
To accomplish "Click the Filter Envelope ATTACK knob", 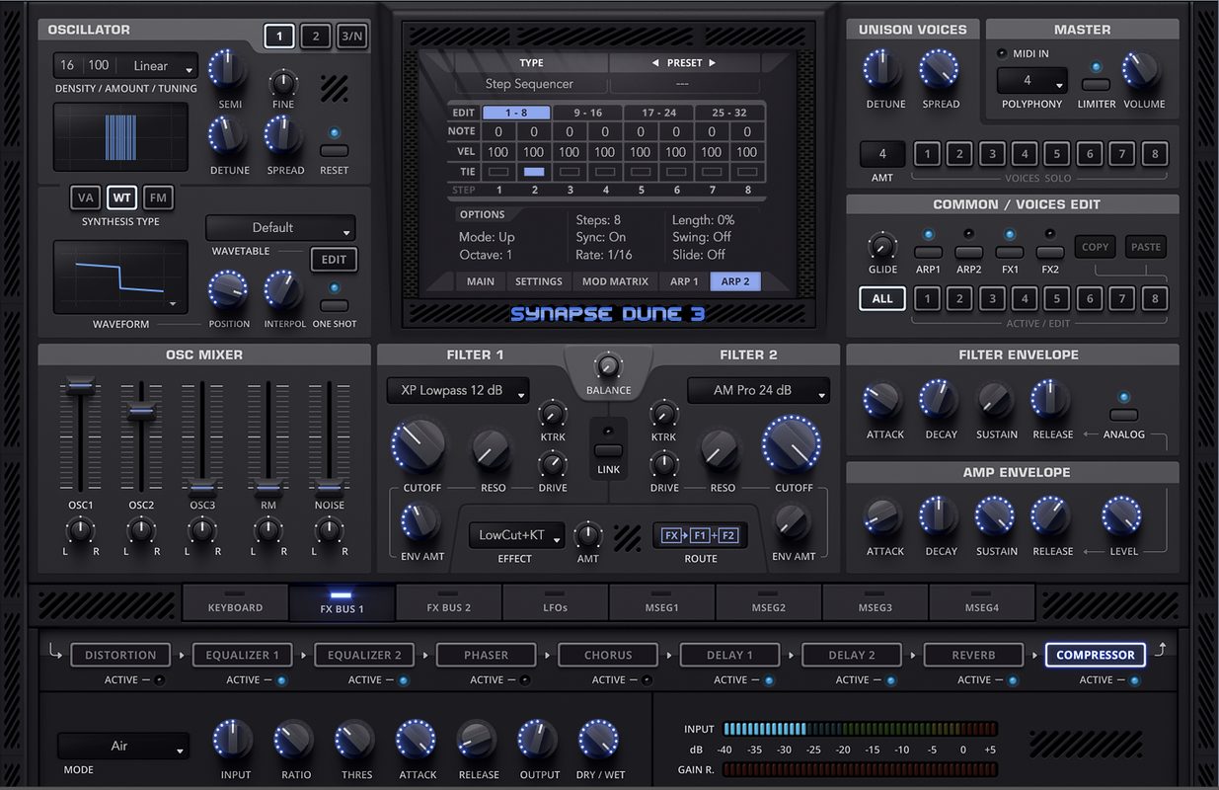I will (x=883, y=401).
